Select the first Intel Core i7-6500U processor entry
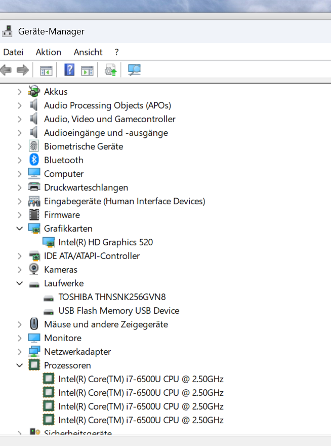331x446 pixels. [141, 379]
